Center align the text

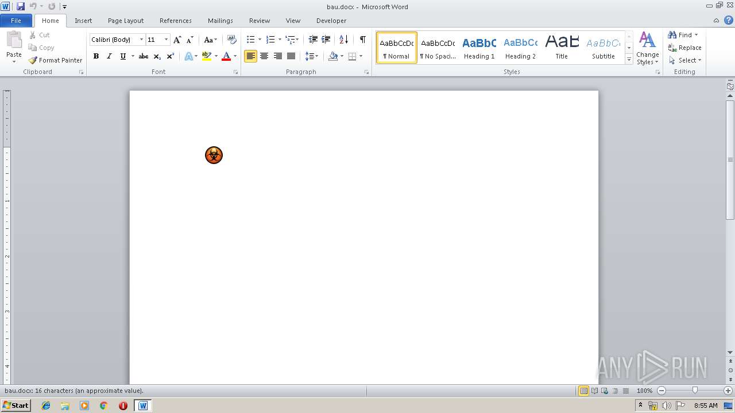click(x=264, y=56)
